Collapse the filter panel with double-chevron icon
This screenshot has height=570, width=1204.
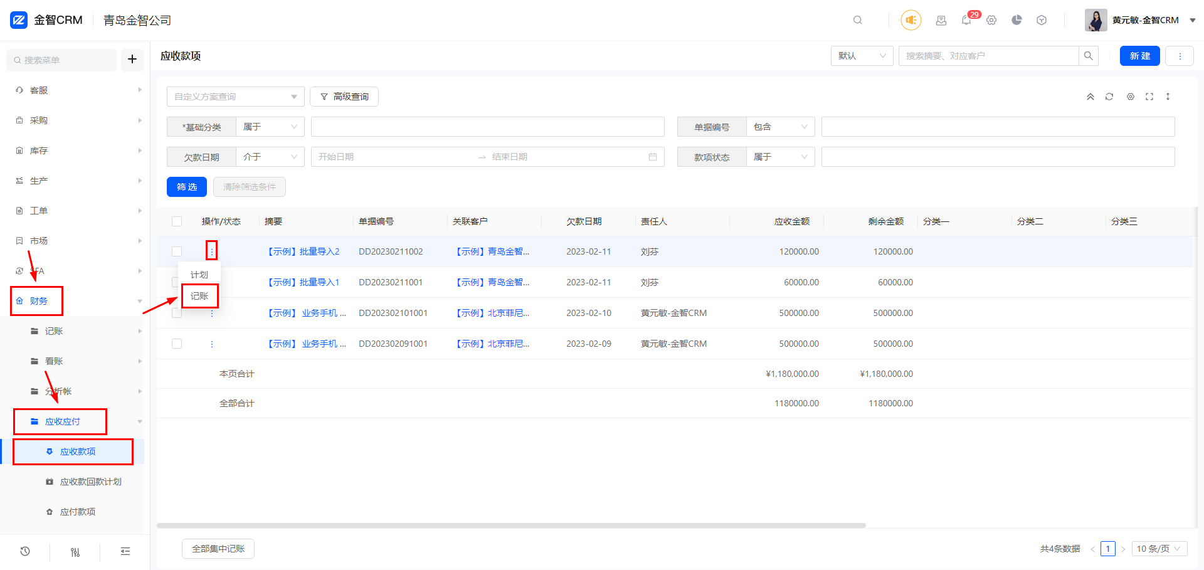1090,97
